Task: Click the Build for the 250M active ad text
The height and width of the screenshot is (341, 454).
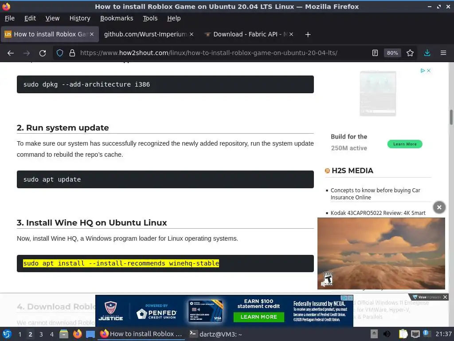Action: (x=349, y=143)
